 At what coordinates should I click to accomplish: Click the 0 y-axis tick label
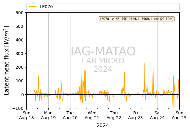pyautogui.click(x=22, y=95)
